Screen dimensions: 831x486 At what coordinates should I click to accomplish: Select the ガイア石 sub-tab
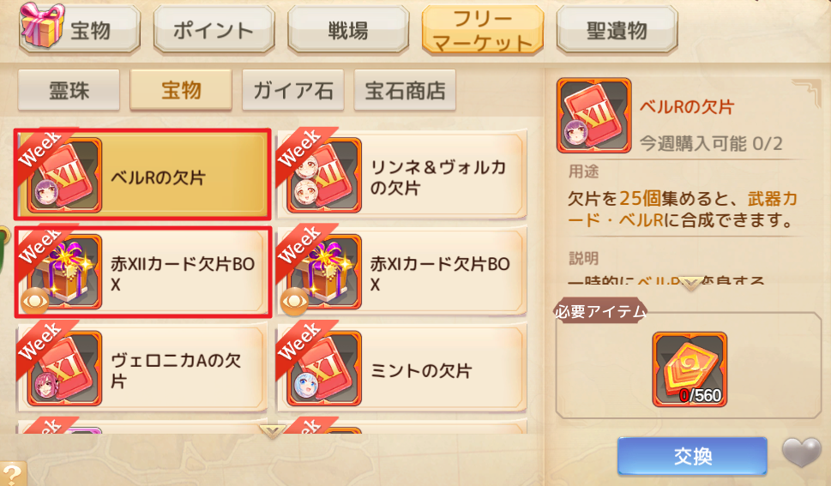[x=293, y=90]
